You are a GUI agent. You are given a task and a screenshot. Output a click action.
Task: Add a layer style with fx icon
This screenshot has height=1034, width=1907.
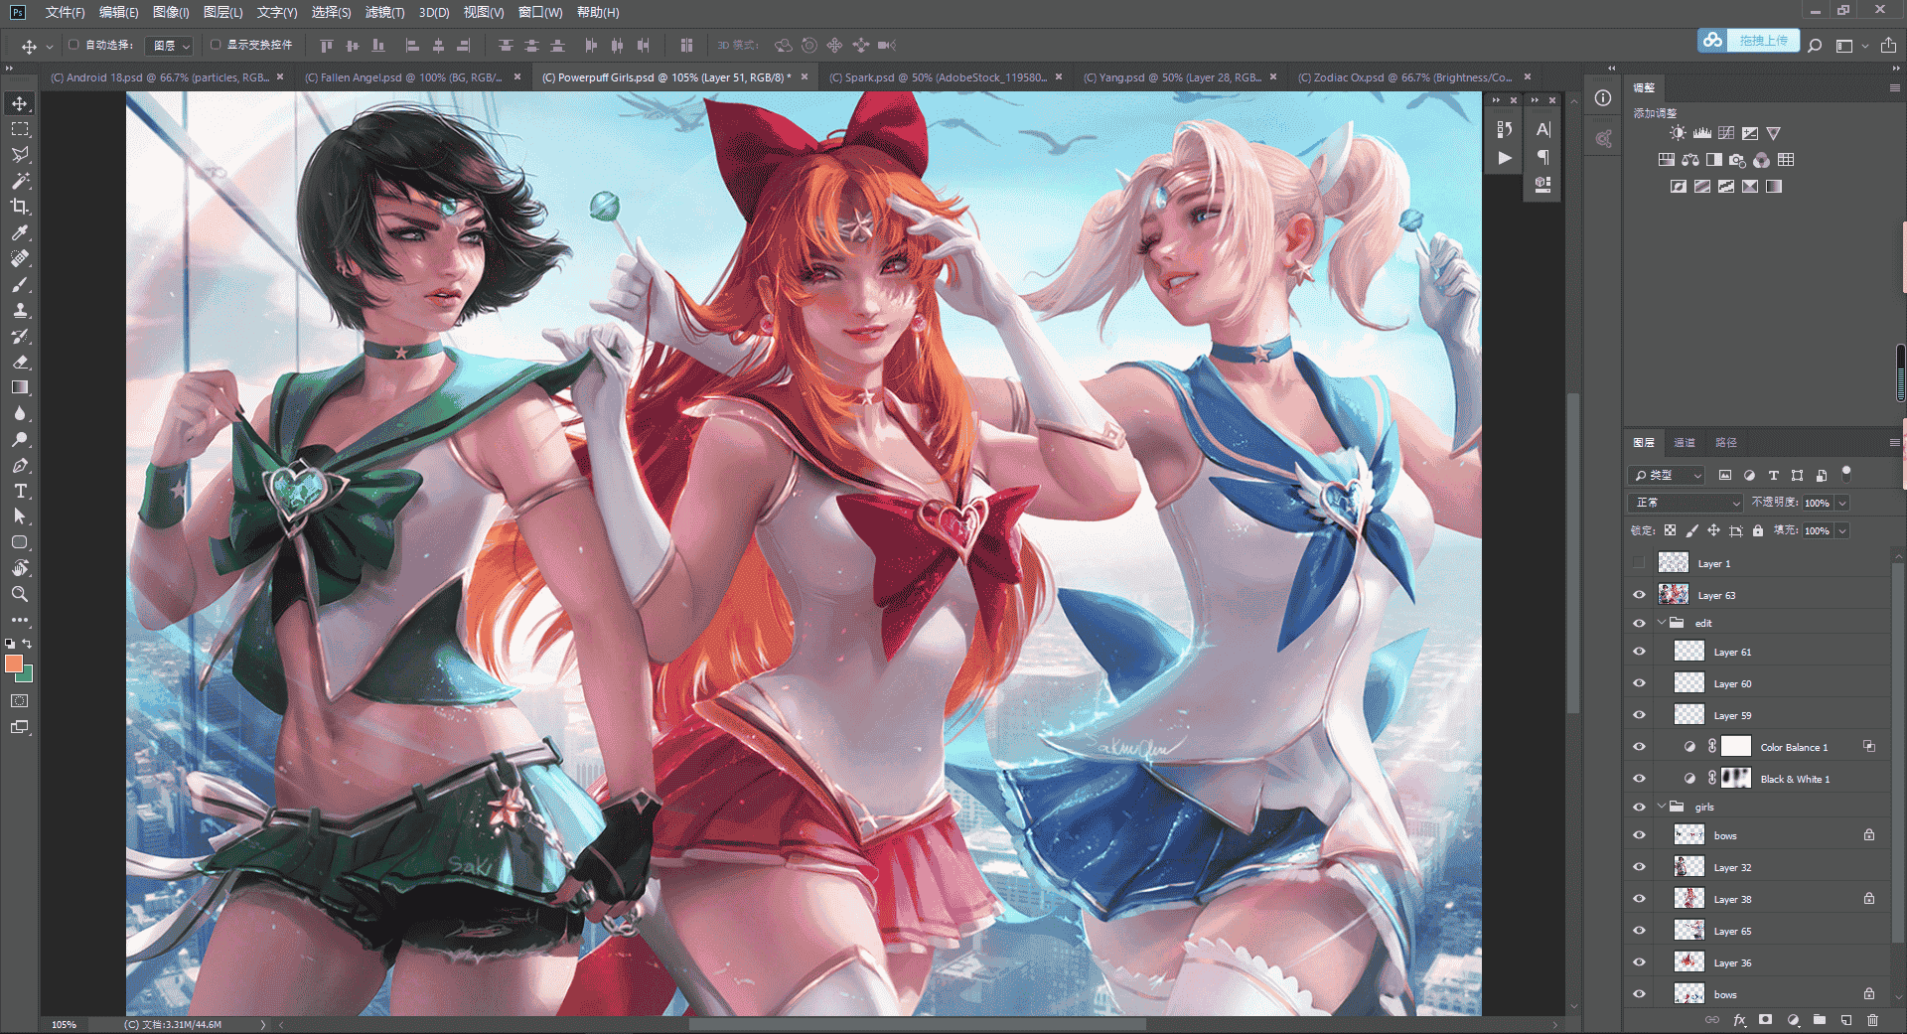[1739, 1020]
